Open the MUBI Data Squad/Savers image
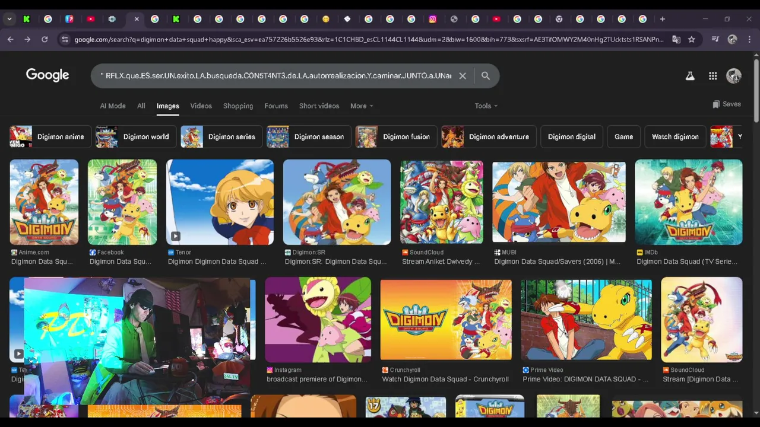The height and width of the screenshot is (427, 760). pos(559,202)
